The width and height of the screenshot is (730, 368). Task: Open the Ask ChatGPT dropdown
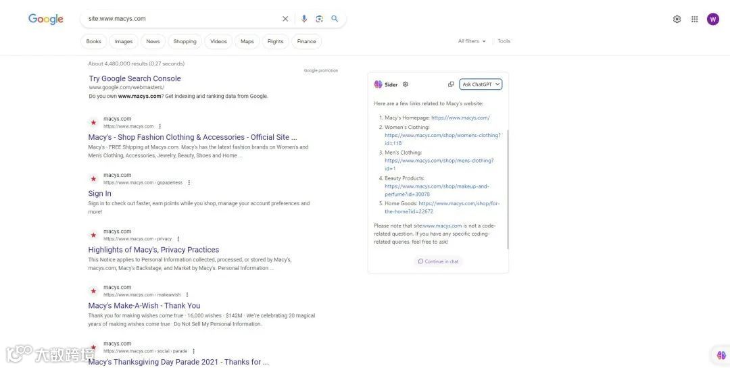[x=481, y=84]
